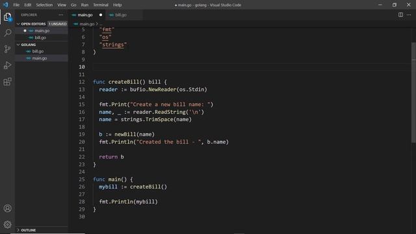The width and height of the screenshot is (416, 234).
Task: Click the "strings" import text
Action: coord(113,45)
